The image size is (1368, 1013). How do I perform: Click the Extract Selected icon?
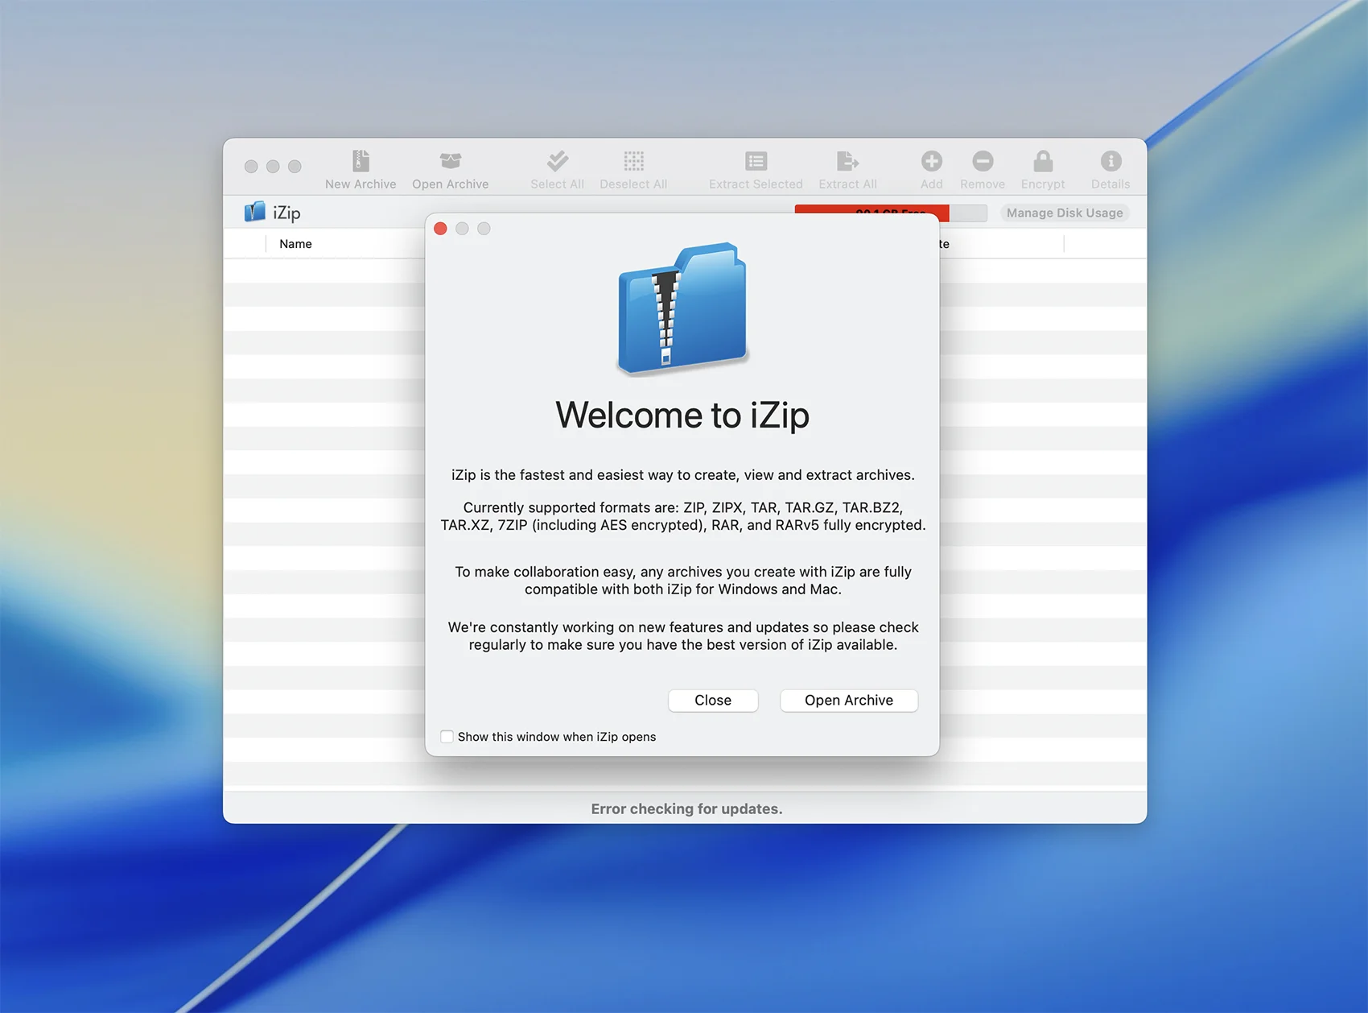pyautogui.click(x=756, y=161)
